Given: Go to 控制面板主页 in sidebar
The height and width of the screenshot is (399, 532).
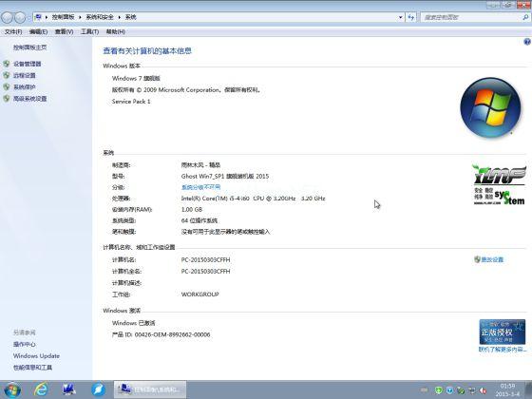Looking at the screenshot, I should [x=29, y=47].
